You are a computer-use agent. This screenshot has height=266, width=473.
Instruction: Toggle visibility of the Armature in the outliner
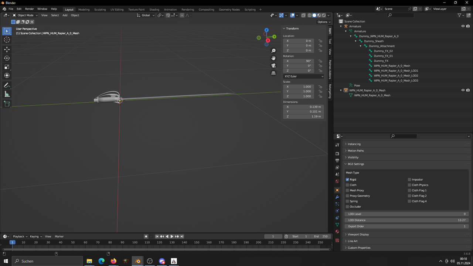pos(463,26)
